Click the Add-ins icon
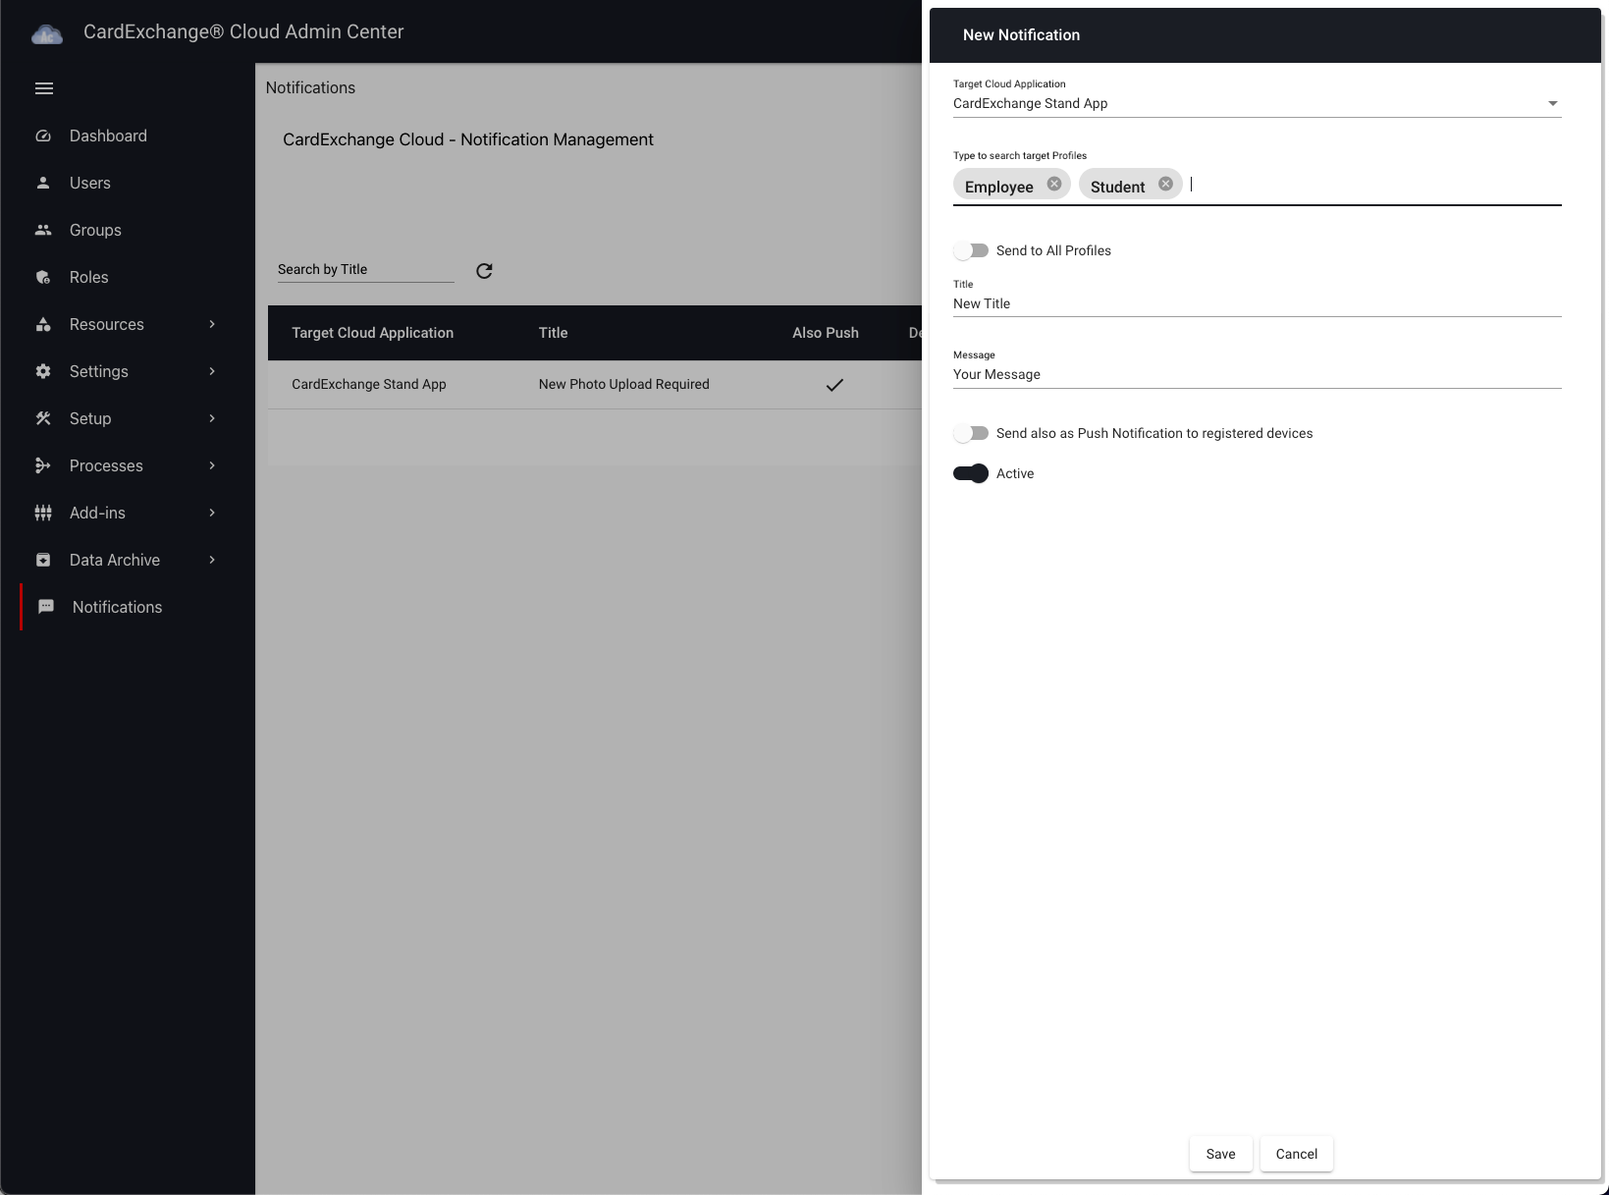1609x1195 pixels. click(43, 514)
